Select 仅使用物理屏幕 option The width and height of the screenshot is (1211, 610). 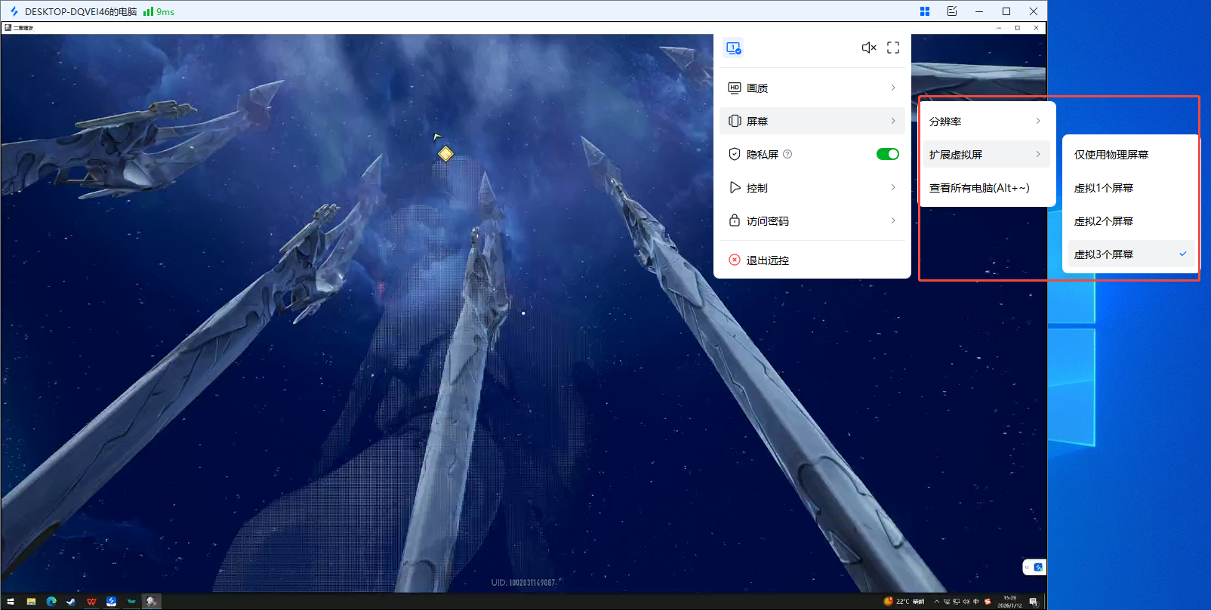1130,154
